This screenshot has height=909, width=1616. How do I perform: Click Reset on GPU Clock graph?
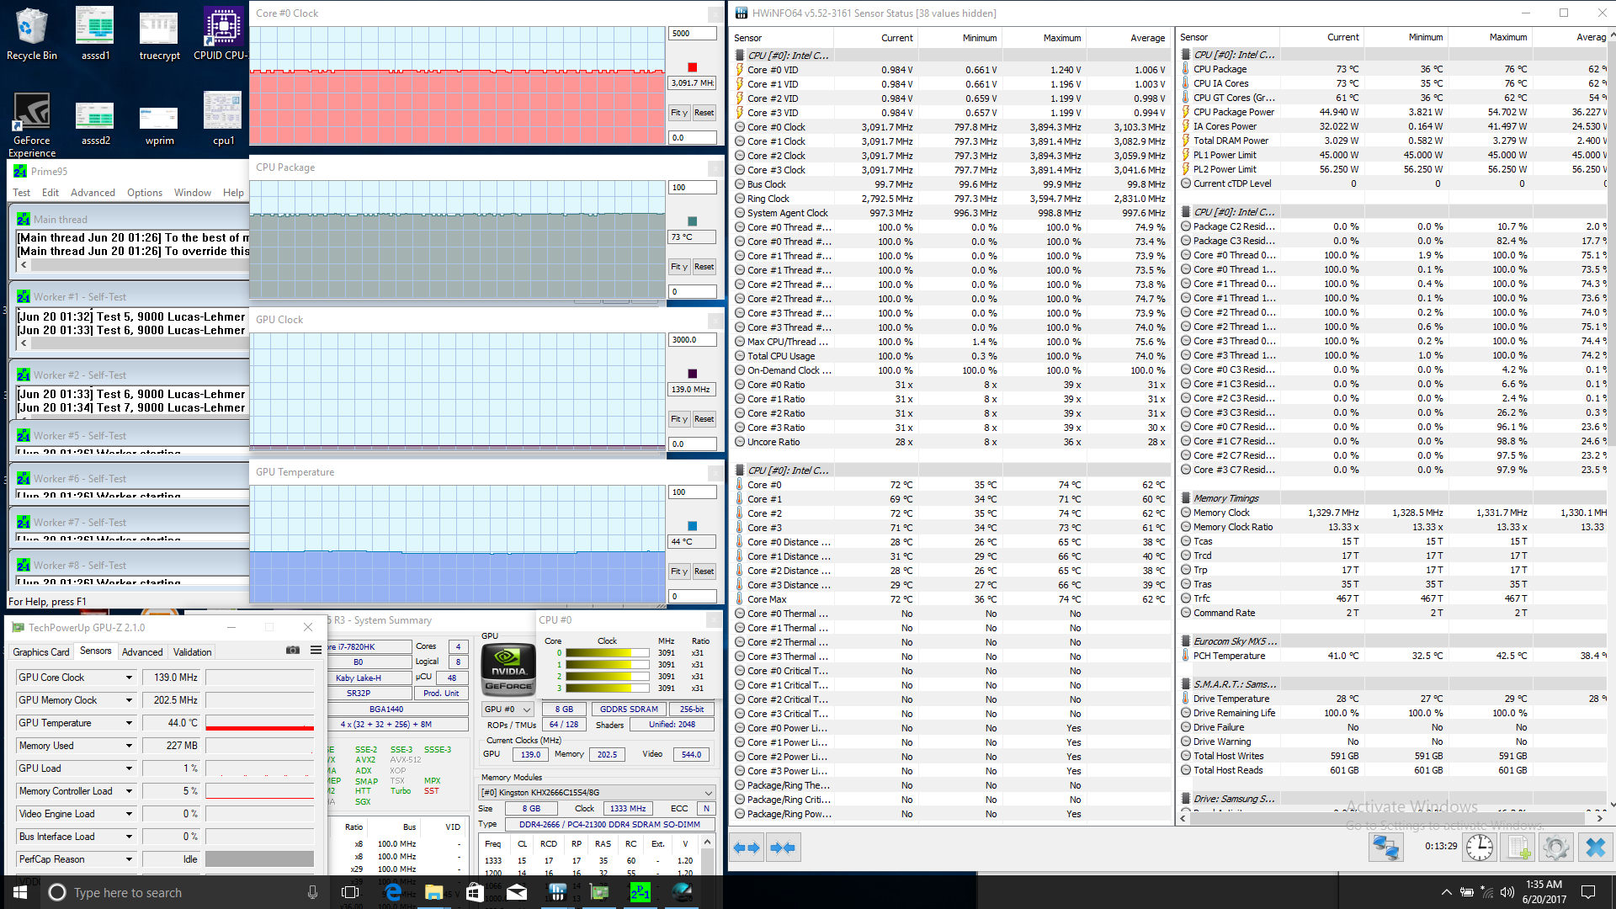tap(704, 419)
